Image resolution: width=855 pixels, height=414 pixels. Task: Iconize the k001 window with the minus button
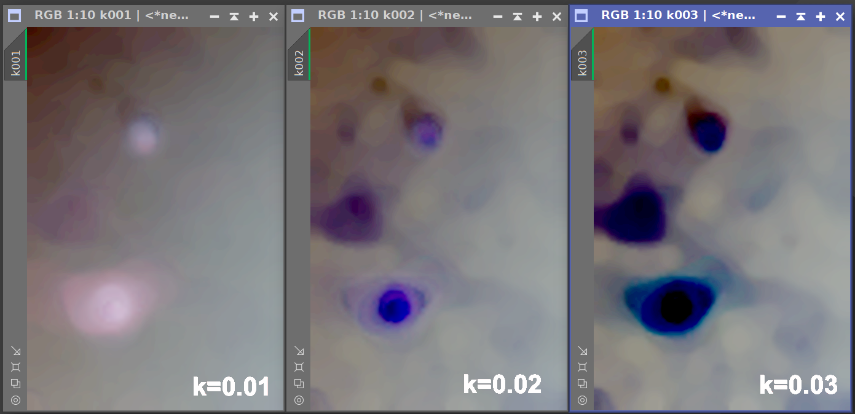215,17
